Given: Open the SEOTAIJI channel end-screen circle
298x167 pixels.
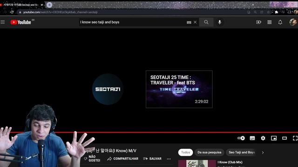Looking at the screenshot, I should [108, 89].
